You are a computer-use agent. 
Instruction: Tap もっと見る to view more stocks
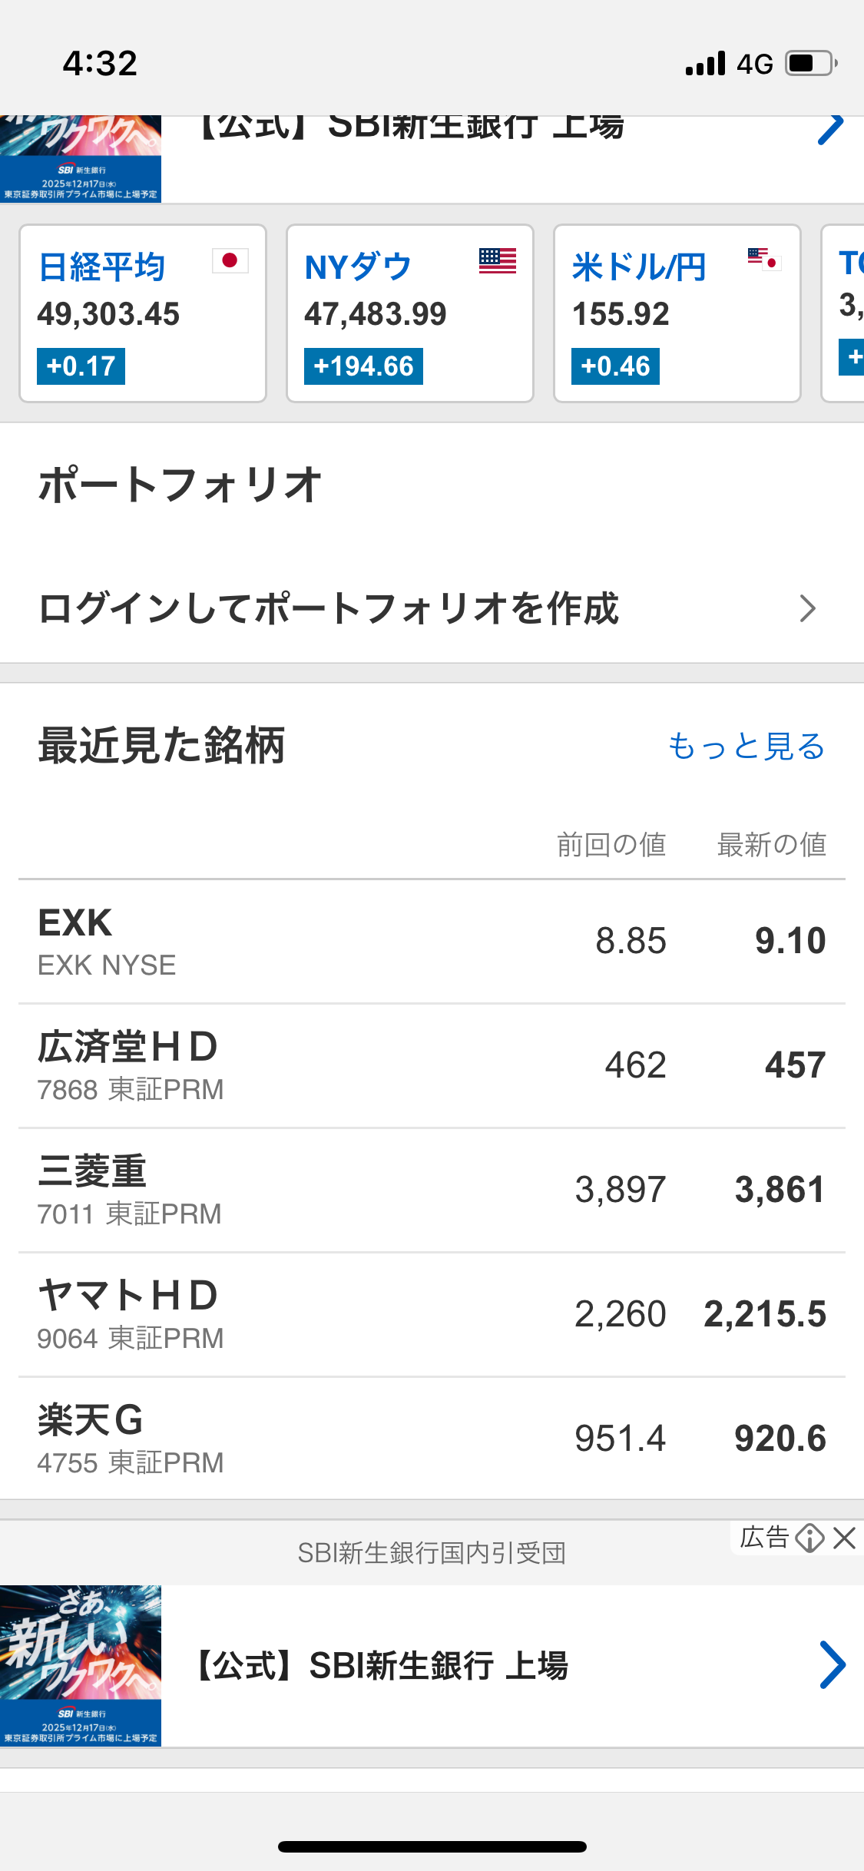(x=746, y=746)
